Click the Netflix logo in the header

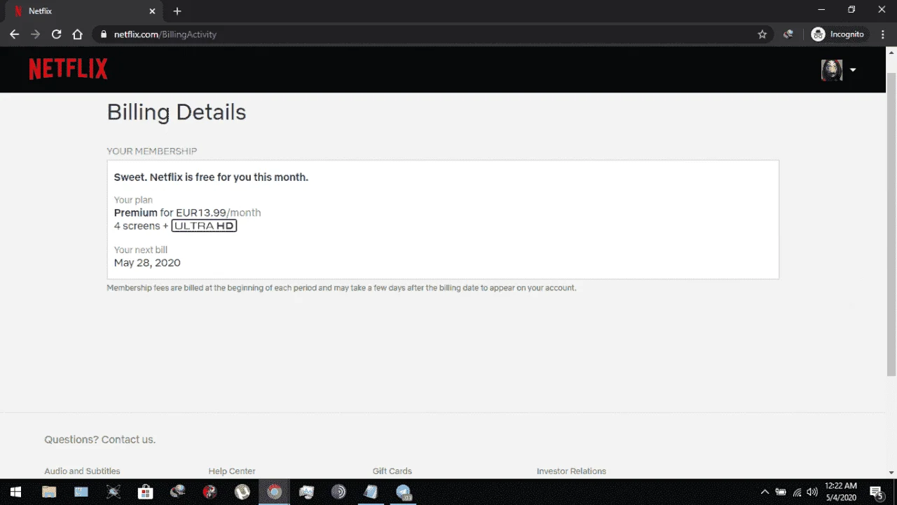pos(68,69)
